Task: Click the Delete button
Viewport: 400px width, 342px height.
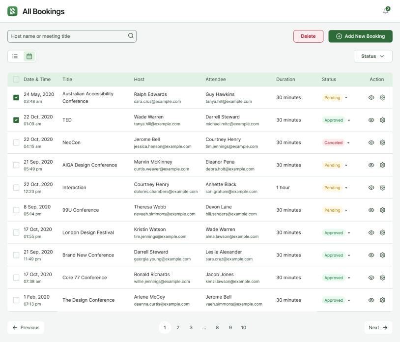Action: pyautogui.click(x=308, y=36)
